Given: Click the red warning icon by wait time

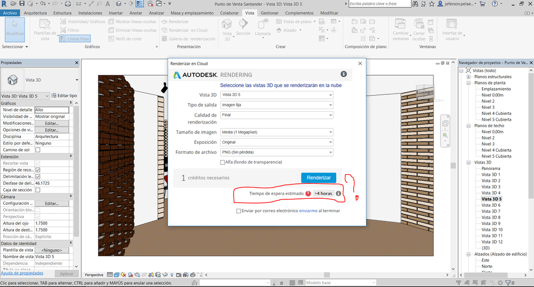Looking at the screenshot, I should pyautogui.click(x=308, y=193).
